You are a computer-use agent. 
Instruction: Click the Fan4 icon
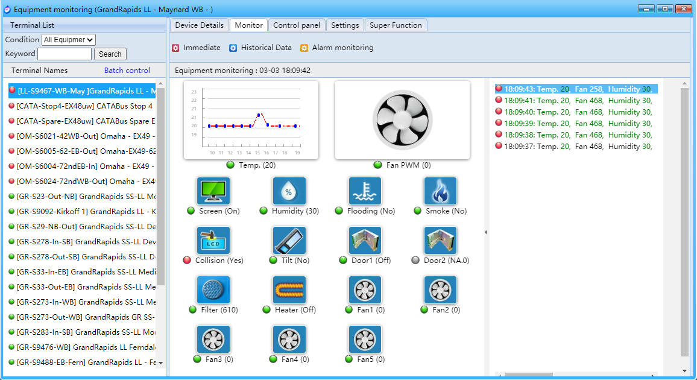pos(289,339)
